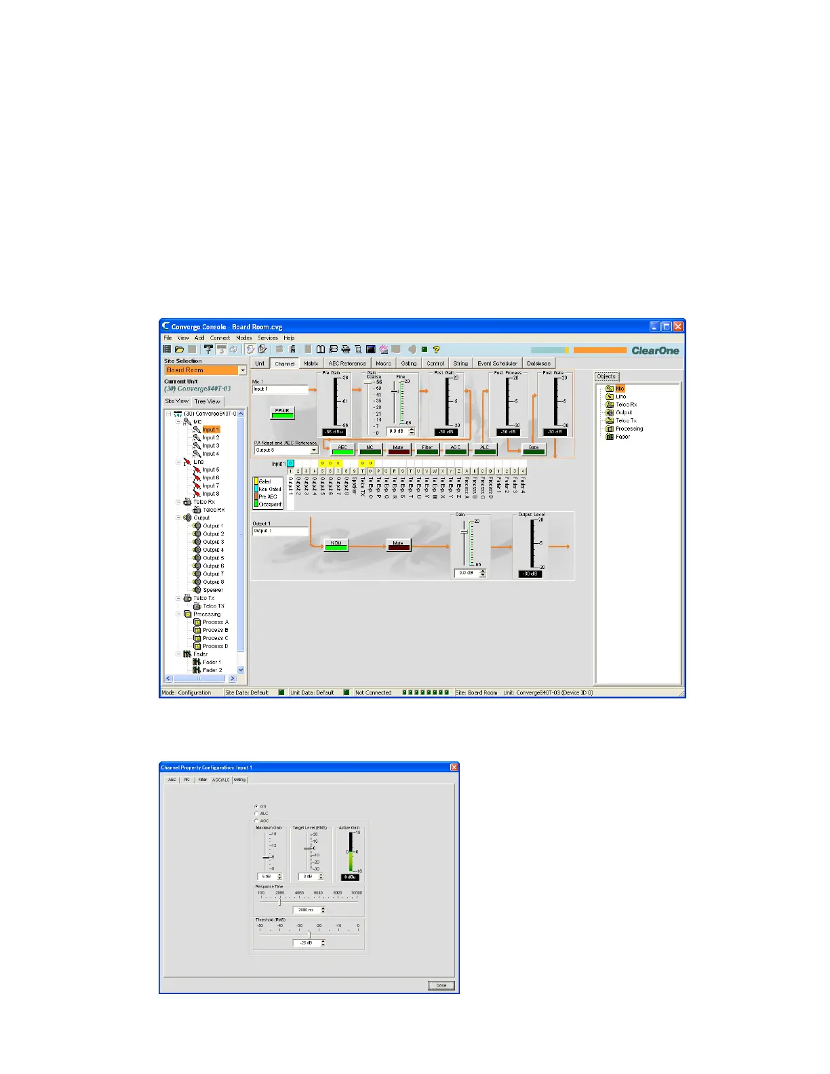Open the PA Adapt and AEC Reference dropdown
This screenshot has height=1074, width=830.
coord(313,450)
